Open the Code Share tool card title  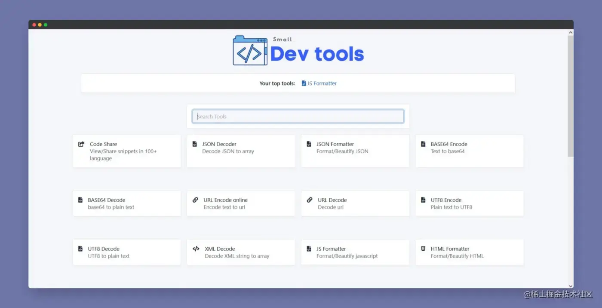point(103,144)
